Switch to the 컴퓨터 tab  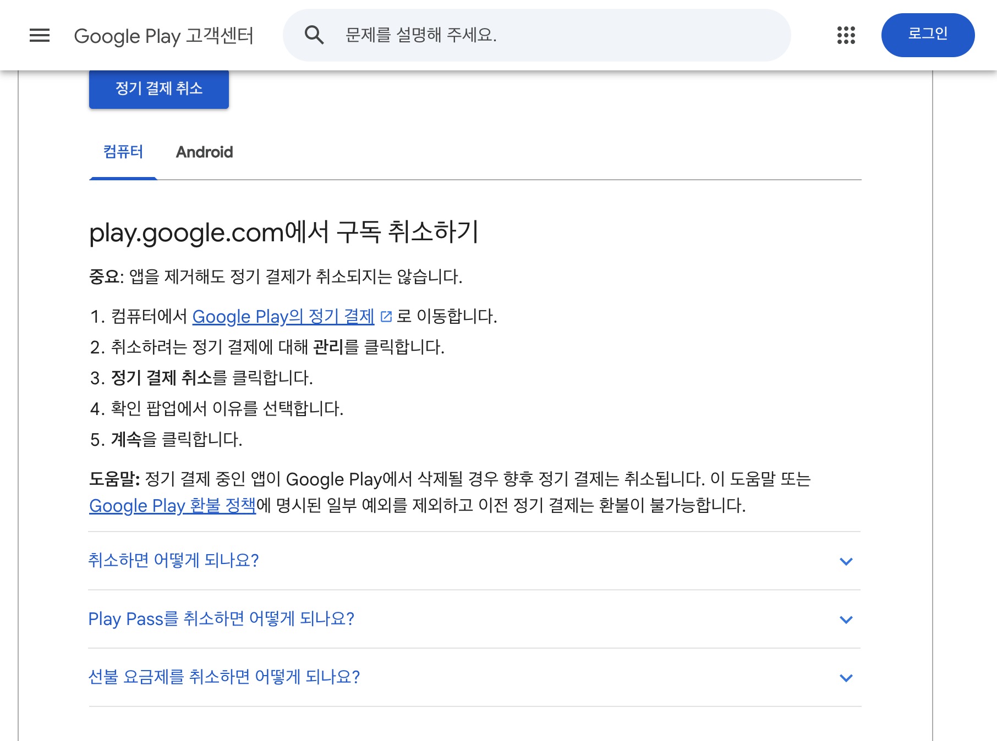pos(123,152)
